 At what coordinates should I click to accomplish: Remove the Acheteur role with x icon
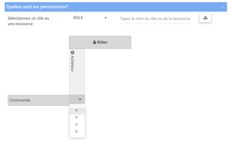(x=73, y=52)
